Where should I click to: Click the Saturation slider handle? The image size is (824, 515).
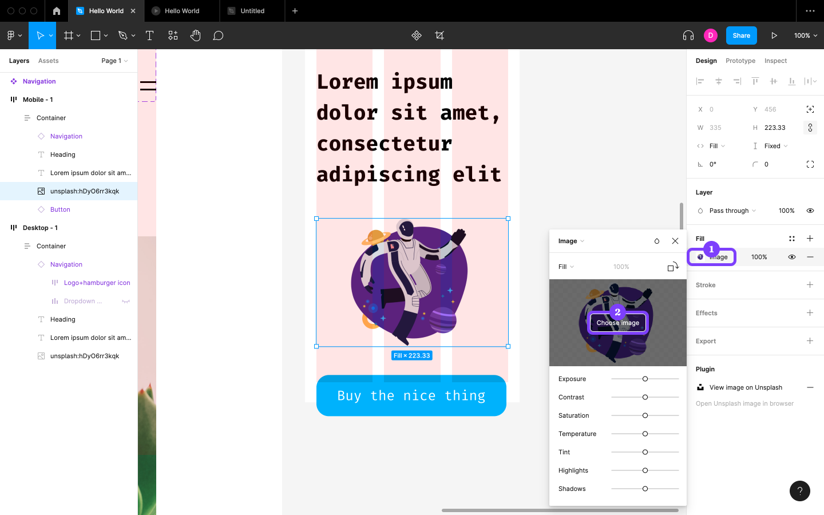[x=645, y=415]
